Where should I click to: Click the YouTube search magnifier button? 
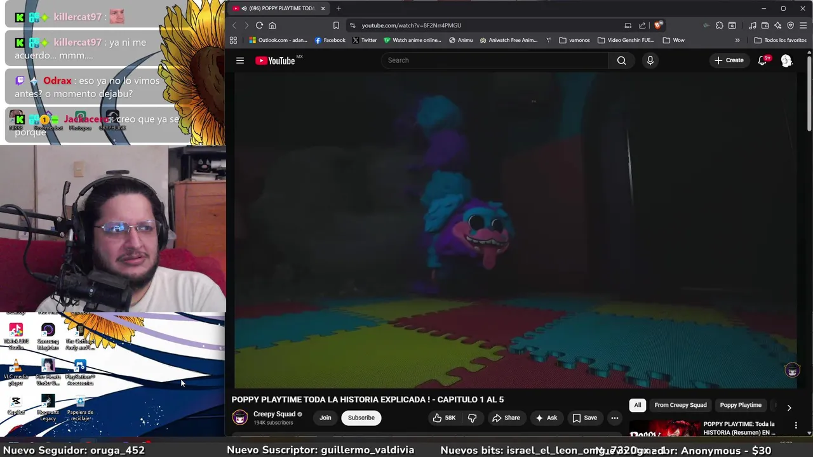(x=621, y=60)
